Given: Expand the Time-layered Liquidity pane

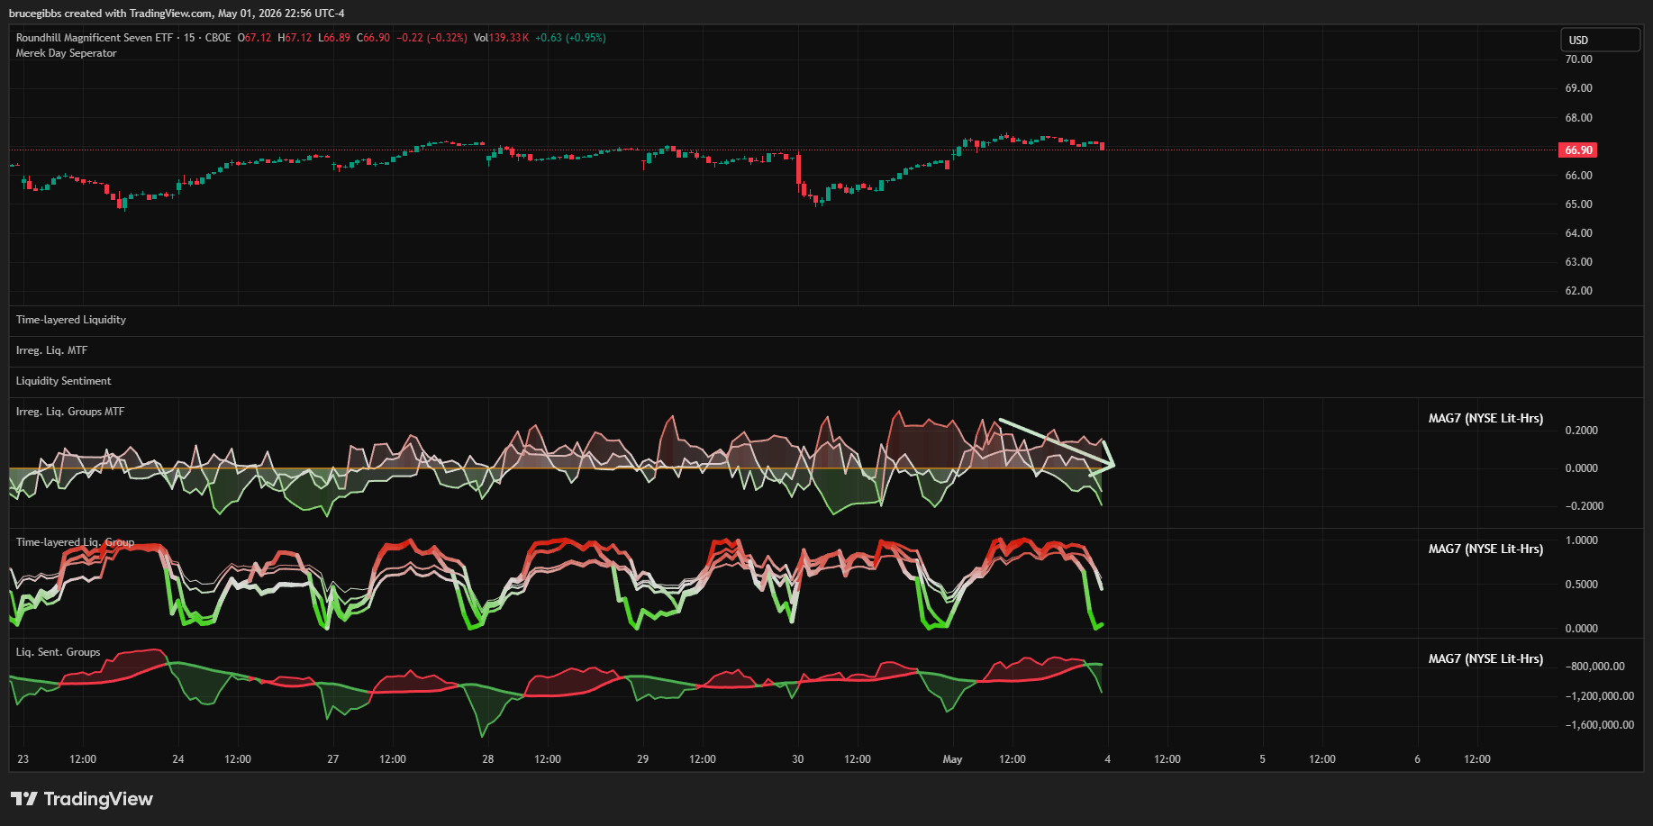Looking at the screenshot, I should pyautogui.click(x=71, y=320).
